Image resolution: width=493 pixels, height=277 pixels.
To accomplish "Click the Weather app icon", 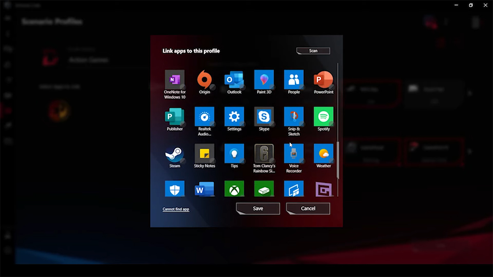I will (323, 154).
